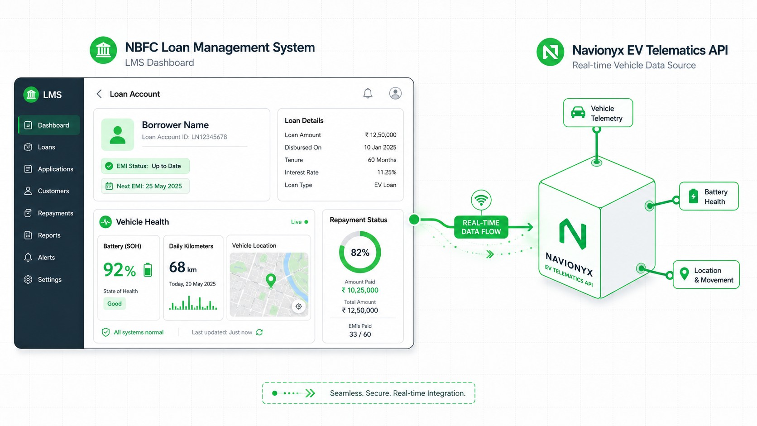Viewport: 757px width, 426px height.
Task: Click the Battery Health box
Action: 709,196
